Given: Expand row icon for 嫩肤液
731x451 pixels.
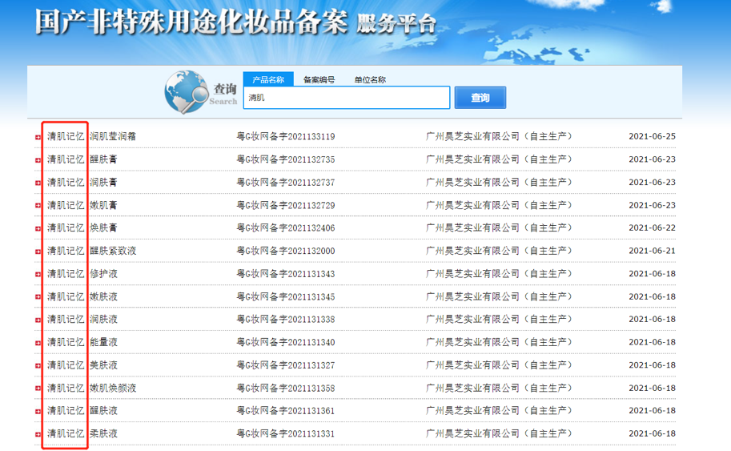Looking at the screenshot, I should click(x=38, y=297).
